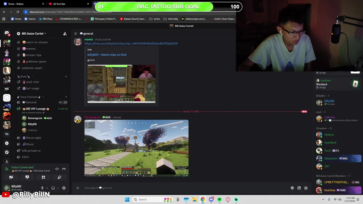
Task: Click Add a Server plus icon
Action: (x=7, y=143)
